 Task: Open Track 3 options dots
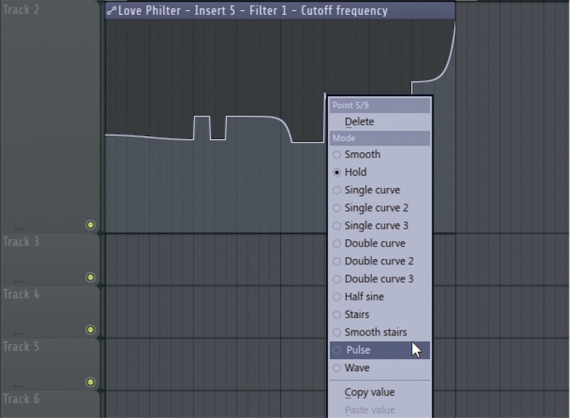pyautogui.click(x=19, y=281)
